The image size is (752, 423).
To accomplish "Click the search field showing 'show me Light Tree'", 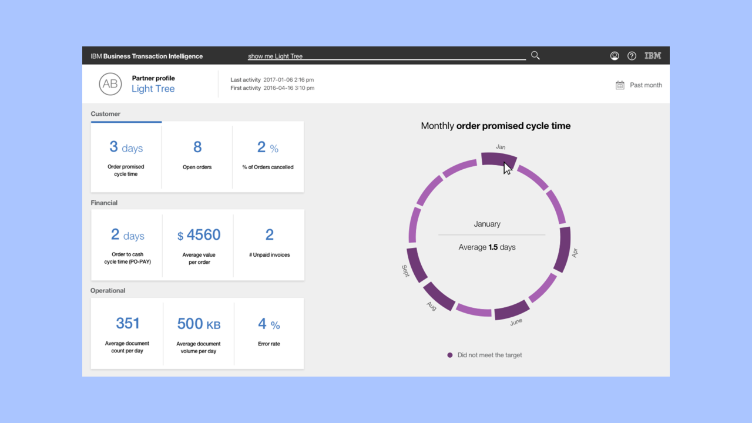I will [387, 56].
